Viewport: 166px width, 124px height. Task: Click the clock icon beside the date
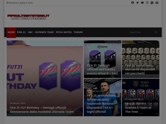pyautogui.click(x=7, y=3)
